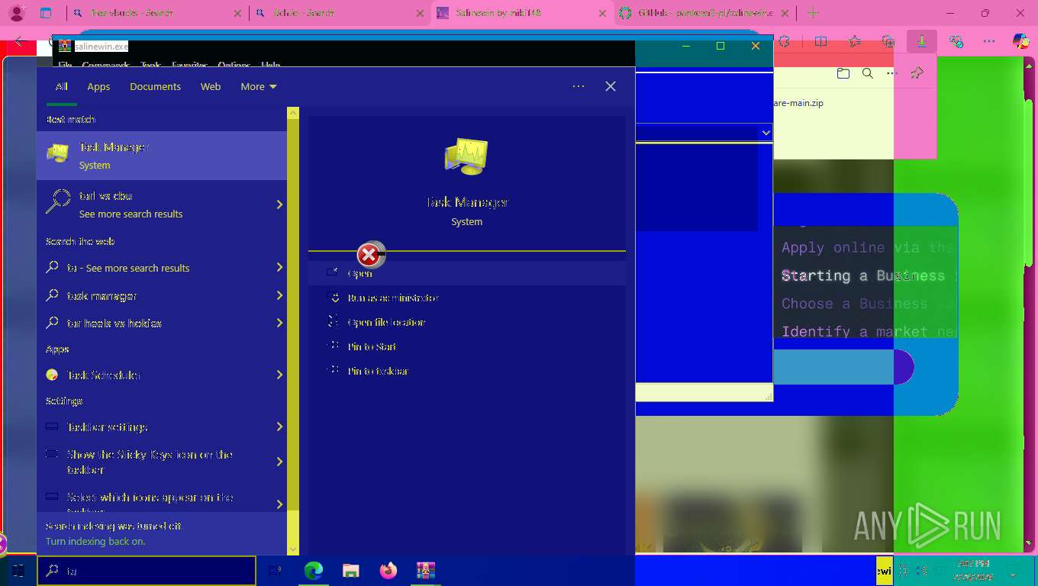Open Task Manager best match result
This screenshot has width=1038, height=586.
point(162,156)
